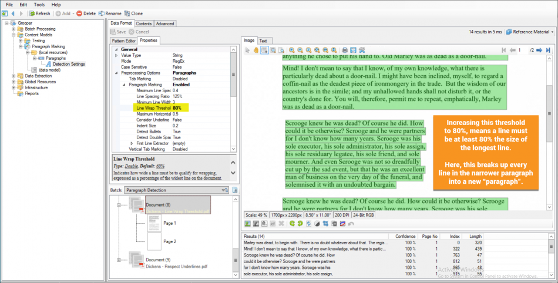Open the Tools menu
558x283 pixels.
point(39,4)
